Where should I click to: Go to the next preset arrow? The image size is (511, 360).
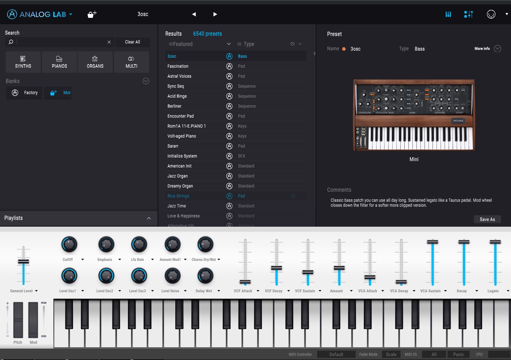coord(215,14)
